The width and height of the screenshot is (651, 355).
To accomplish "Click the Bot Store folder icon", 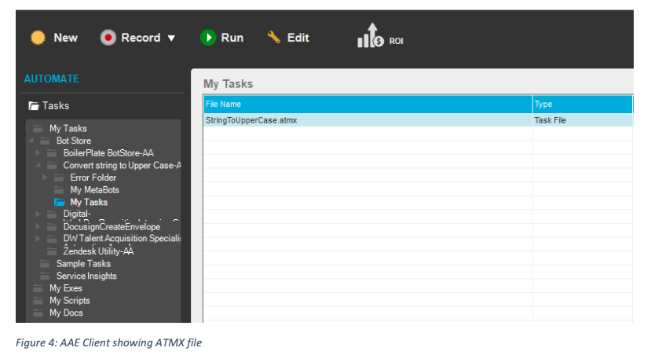I will 45,141.
